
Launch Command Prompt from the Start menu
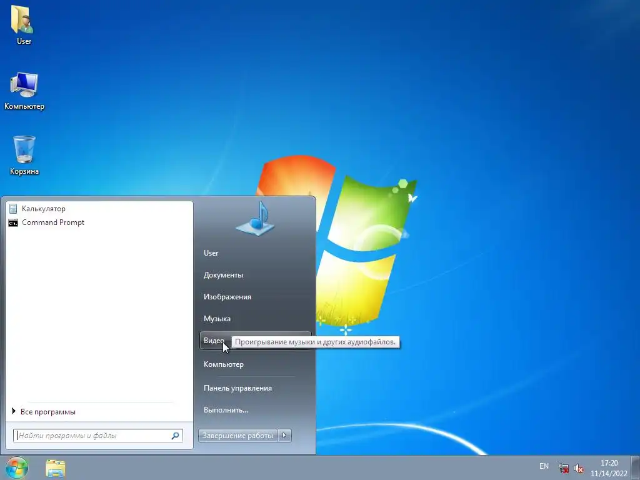click(x=99, y=222)
